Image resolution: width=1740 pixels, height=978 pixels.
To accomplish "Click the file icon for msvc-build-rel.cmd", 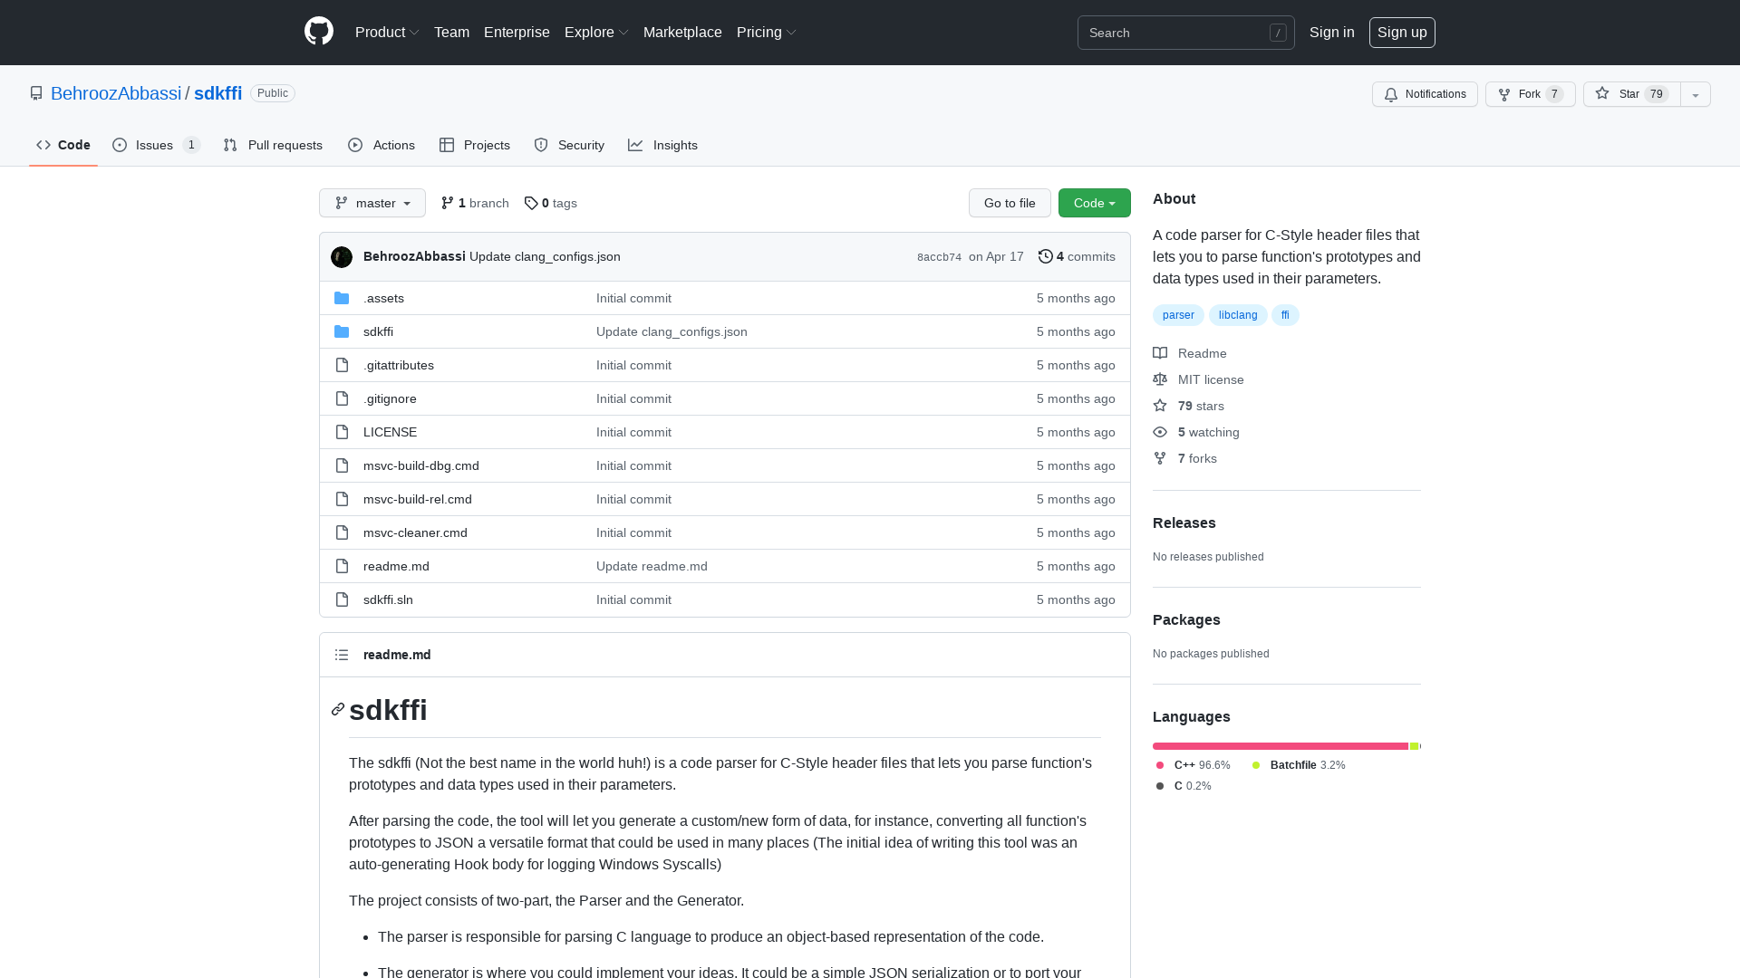I will point(342,499).
